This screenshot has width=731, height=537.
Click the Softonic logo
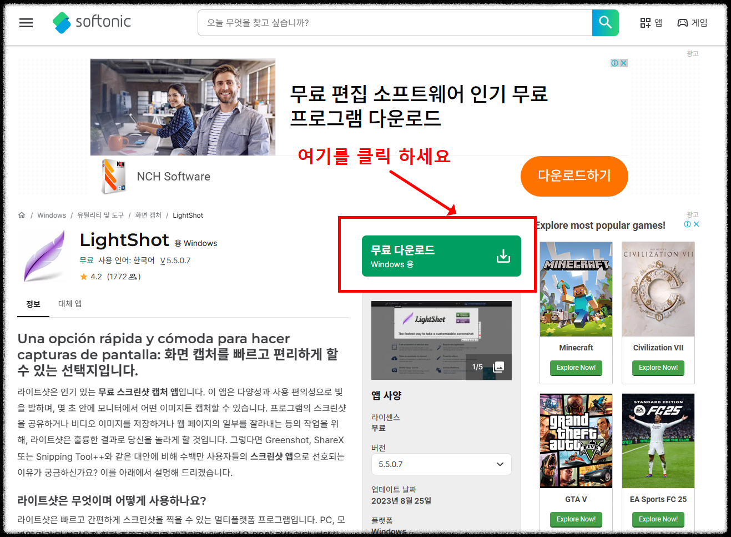[92, 22]
